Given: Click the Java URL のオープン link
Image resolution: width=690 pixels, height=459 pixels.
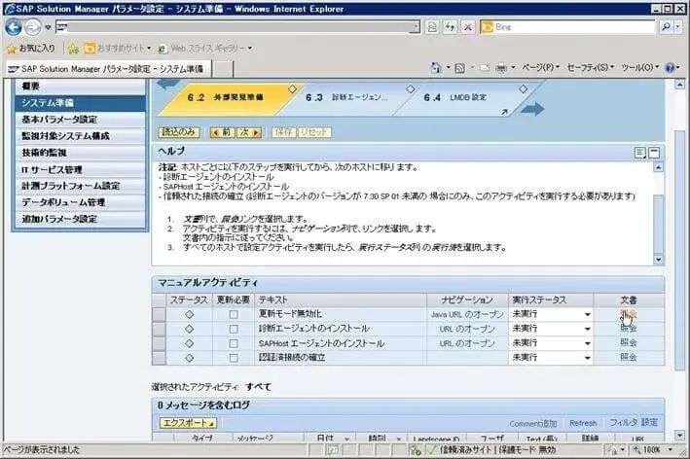Looking at the screenshot, I should coord(467,315).
